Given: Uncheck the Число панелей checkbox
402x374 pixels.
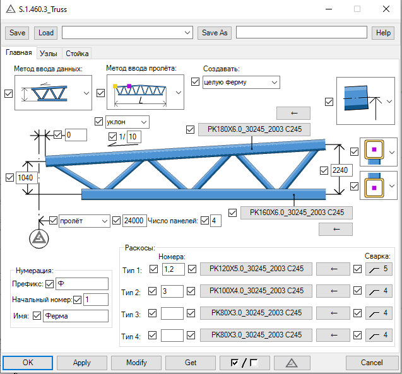Looking at the screenshot, I should click(x=204, y=221).
